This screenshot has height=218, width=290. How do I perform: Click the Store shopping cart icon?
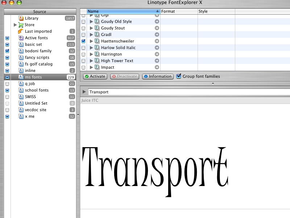pos(21,25)
